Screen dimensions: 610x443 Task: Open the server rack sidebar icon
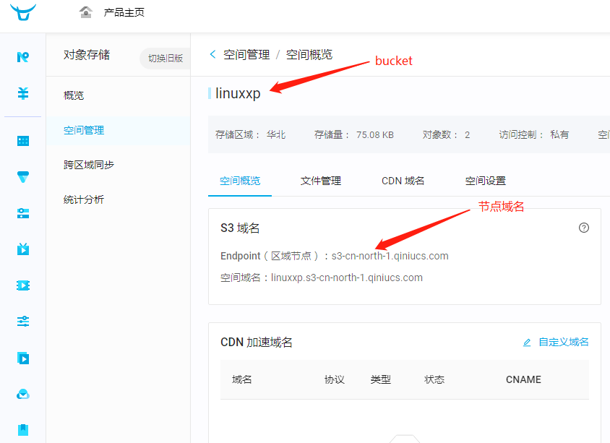pyautogui.click(x=23, y=213)
